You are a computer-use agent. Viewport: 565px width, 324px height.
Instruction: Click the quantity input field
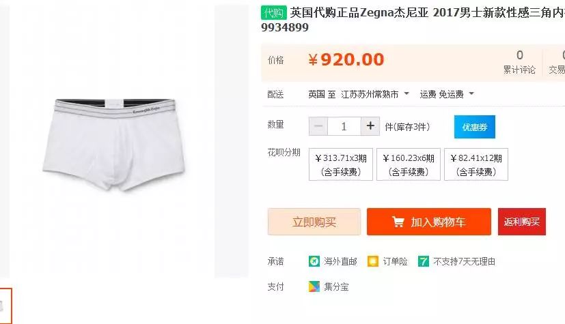[344, 126]
